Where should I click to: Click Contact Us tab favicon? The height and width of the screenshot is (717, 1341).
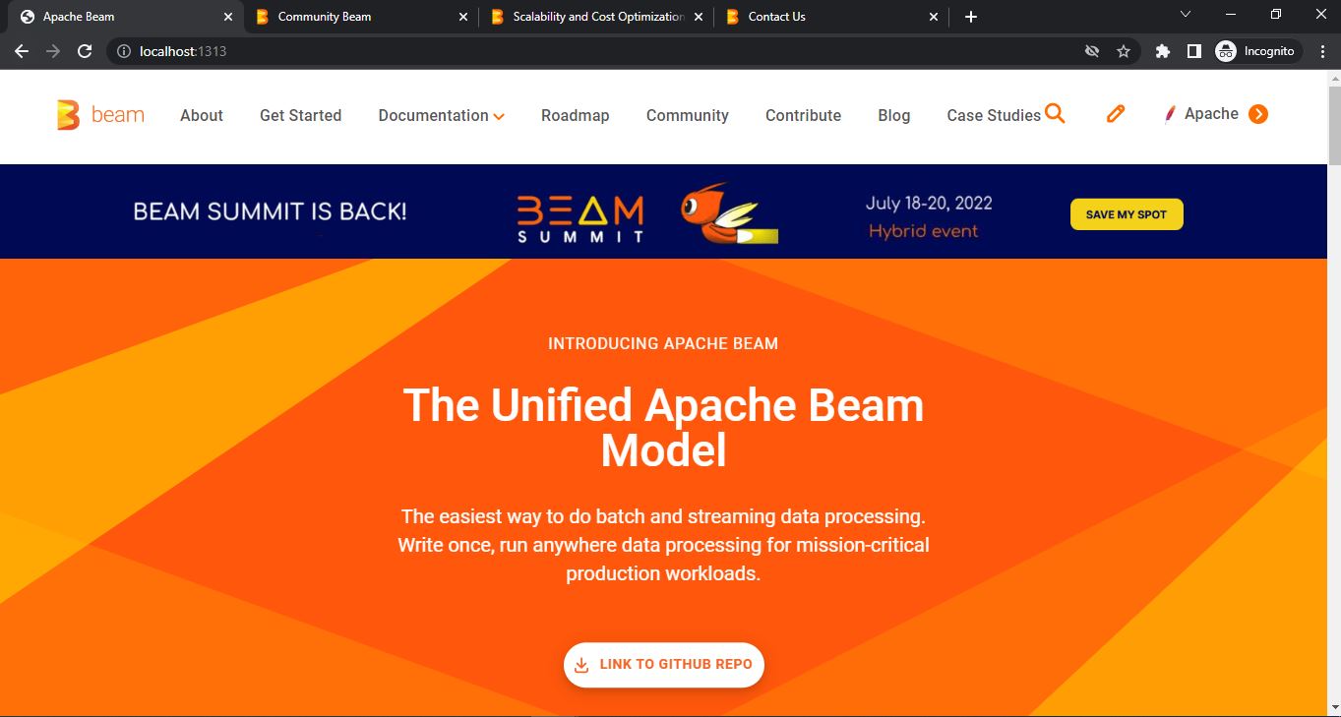pyautogui.click(x=732, y=17)
